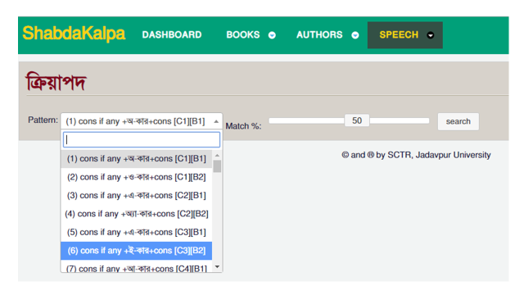This screenshot has width=524, height=295.
Task: Select pattern option (1) অ-কার [C1][B1]
Action: (137, 158)
